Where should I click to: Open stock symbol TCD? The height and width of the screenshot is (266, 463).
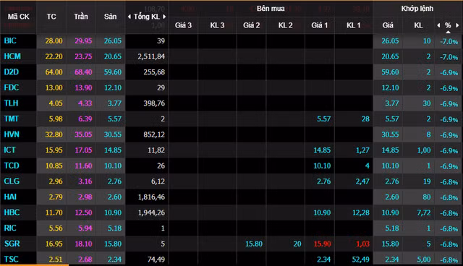coord(12,166)
